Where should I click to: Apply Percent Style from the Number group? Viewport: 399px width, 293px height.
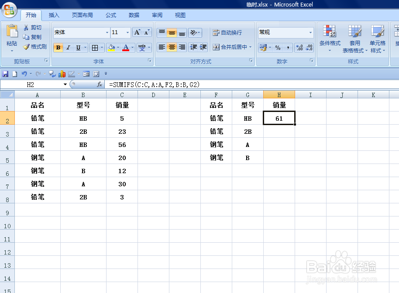[278, 47]
